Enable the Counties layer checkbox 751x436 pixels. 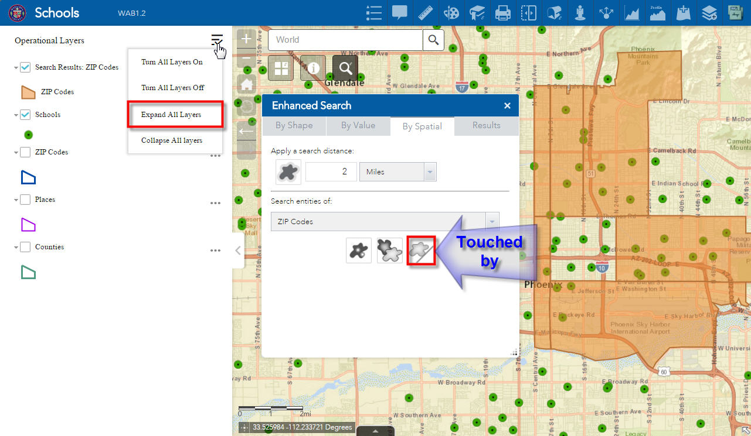[x=25, y=247]
